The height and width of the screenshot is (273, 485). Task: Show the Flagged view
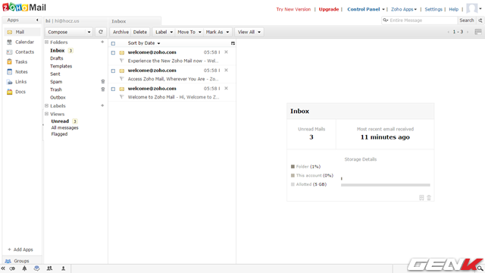click(x=59, y=134)
